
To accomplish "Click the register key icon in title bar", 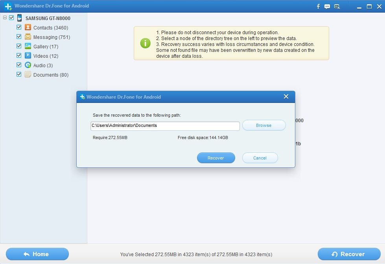I will pyautogui.click(x=337, y=7).
